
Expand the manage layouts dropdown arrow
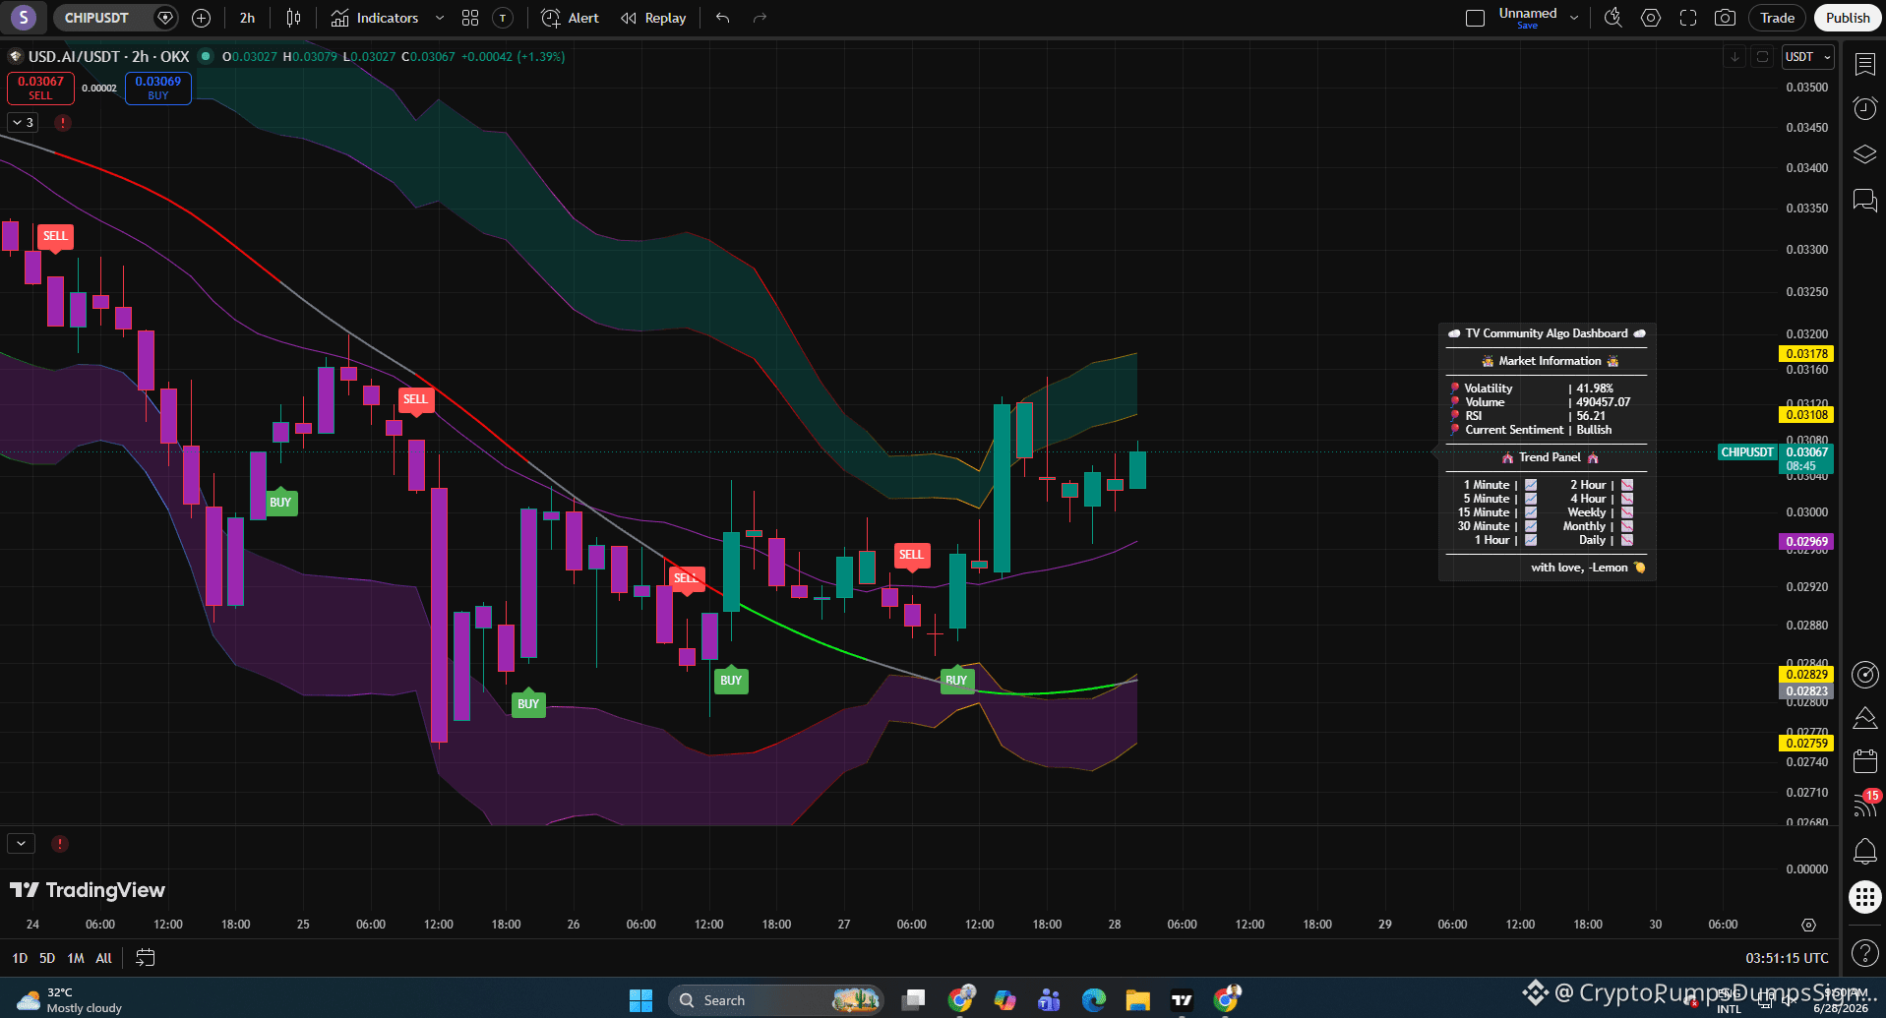(1574, 18)
